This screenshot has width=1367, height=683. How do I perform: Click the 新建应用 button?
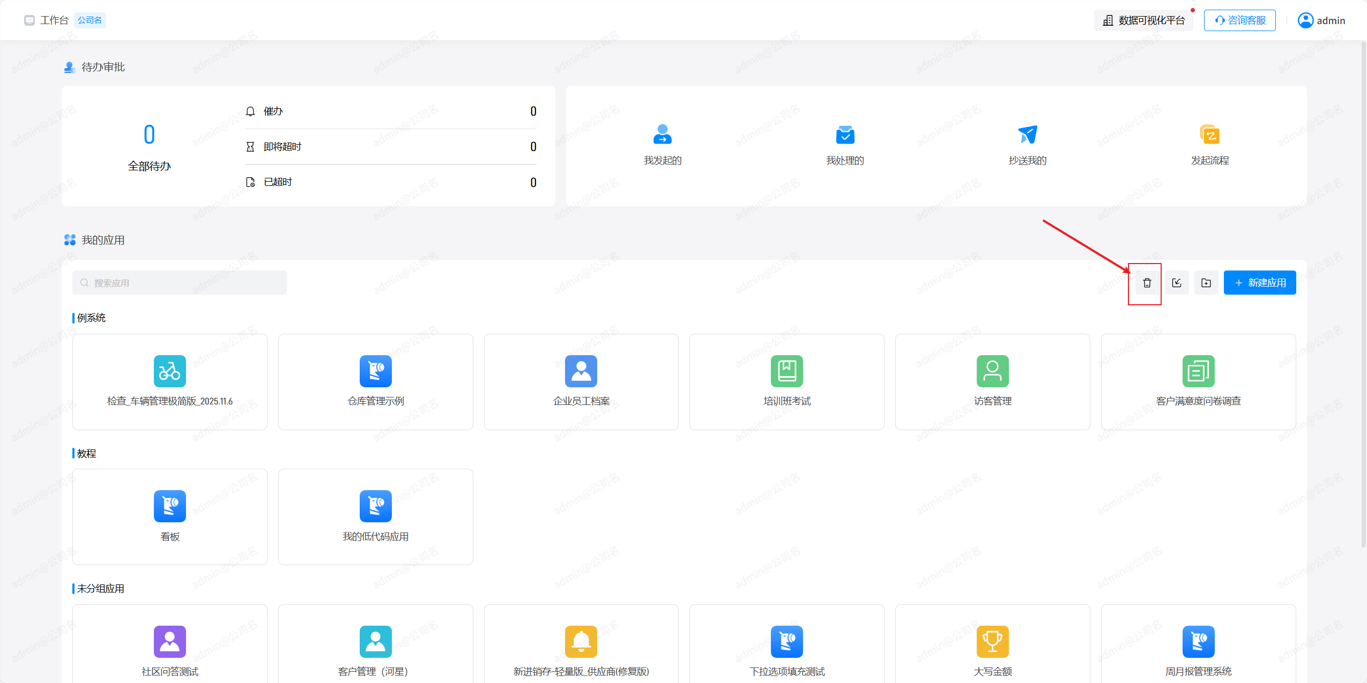(1259, 283)
